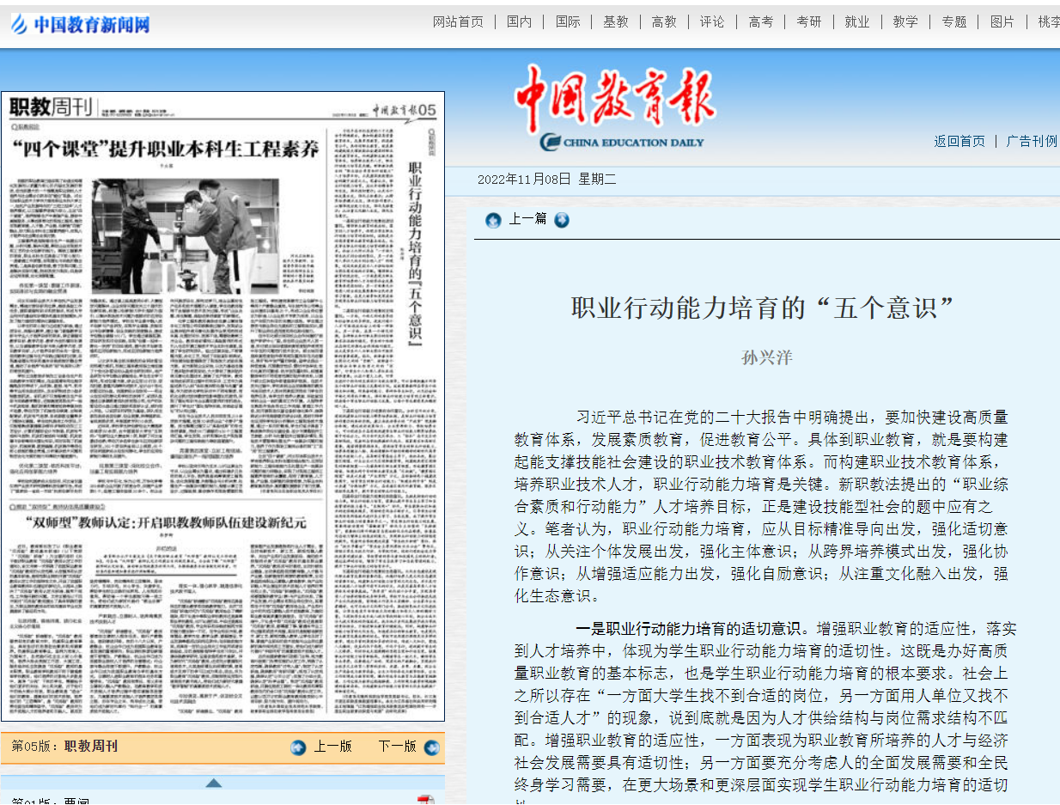Go to the previous article via 上一篇
This screenshot has width=1060, height=805.
[527, 219]
